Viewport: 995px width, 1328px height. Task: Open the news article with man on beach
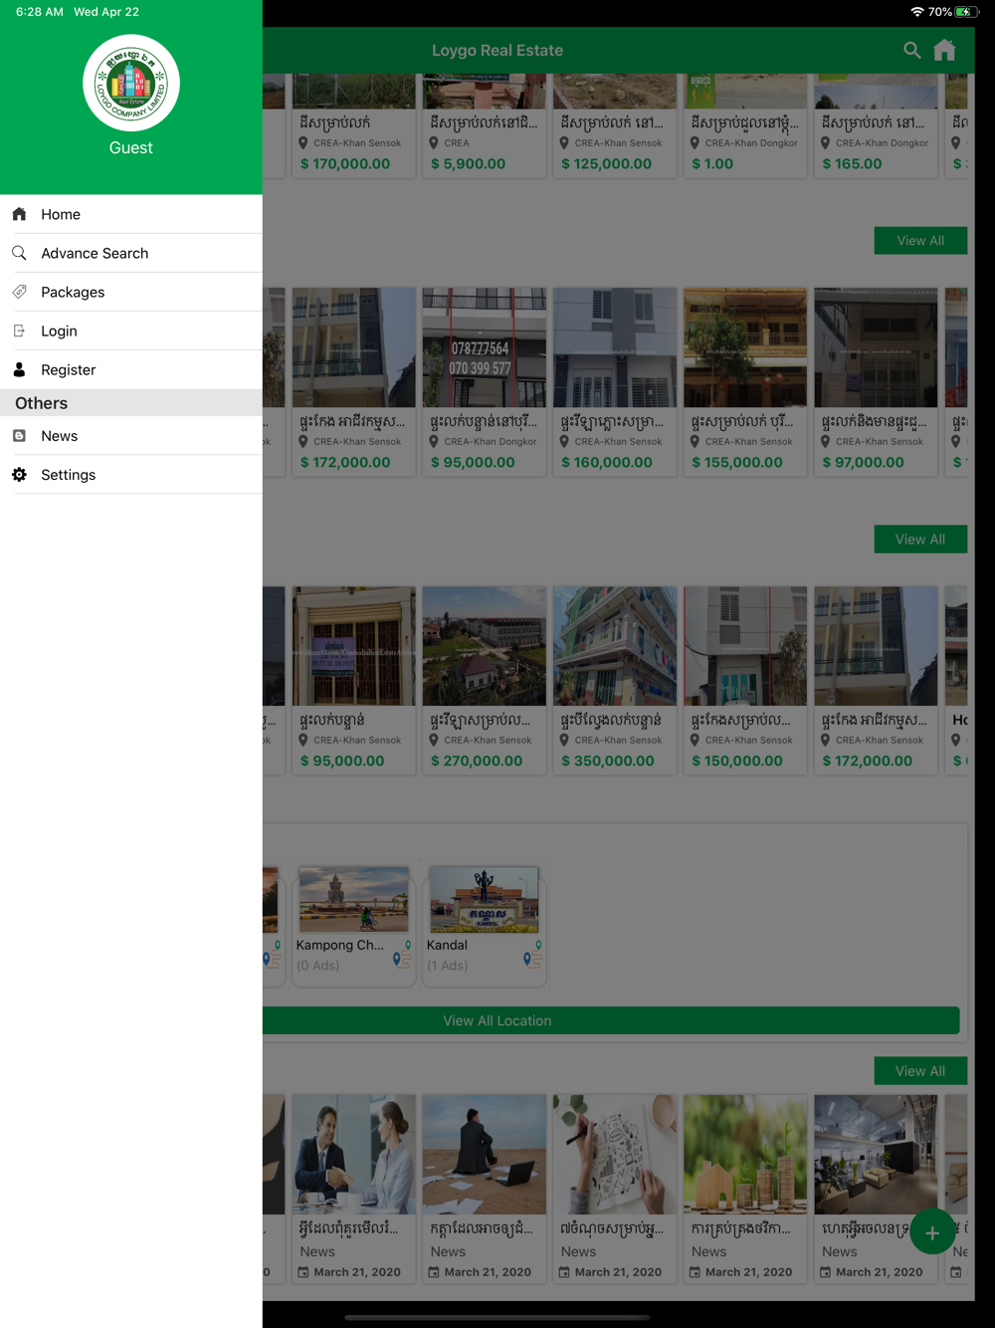click(485, 1190)
